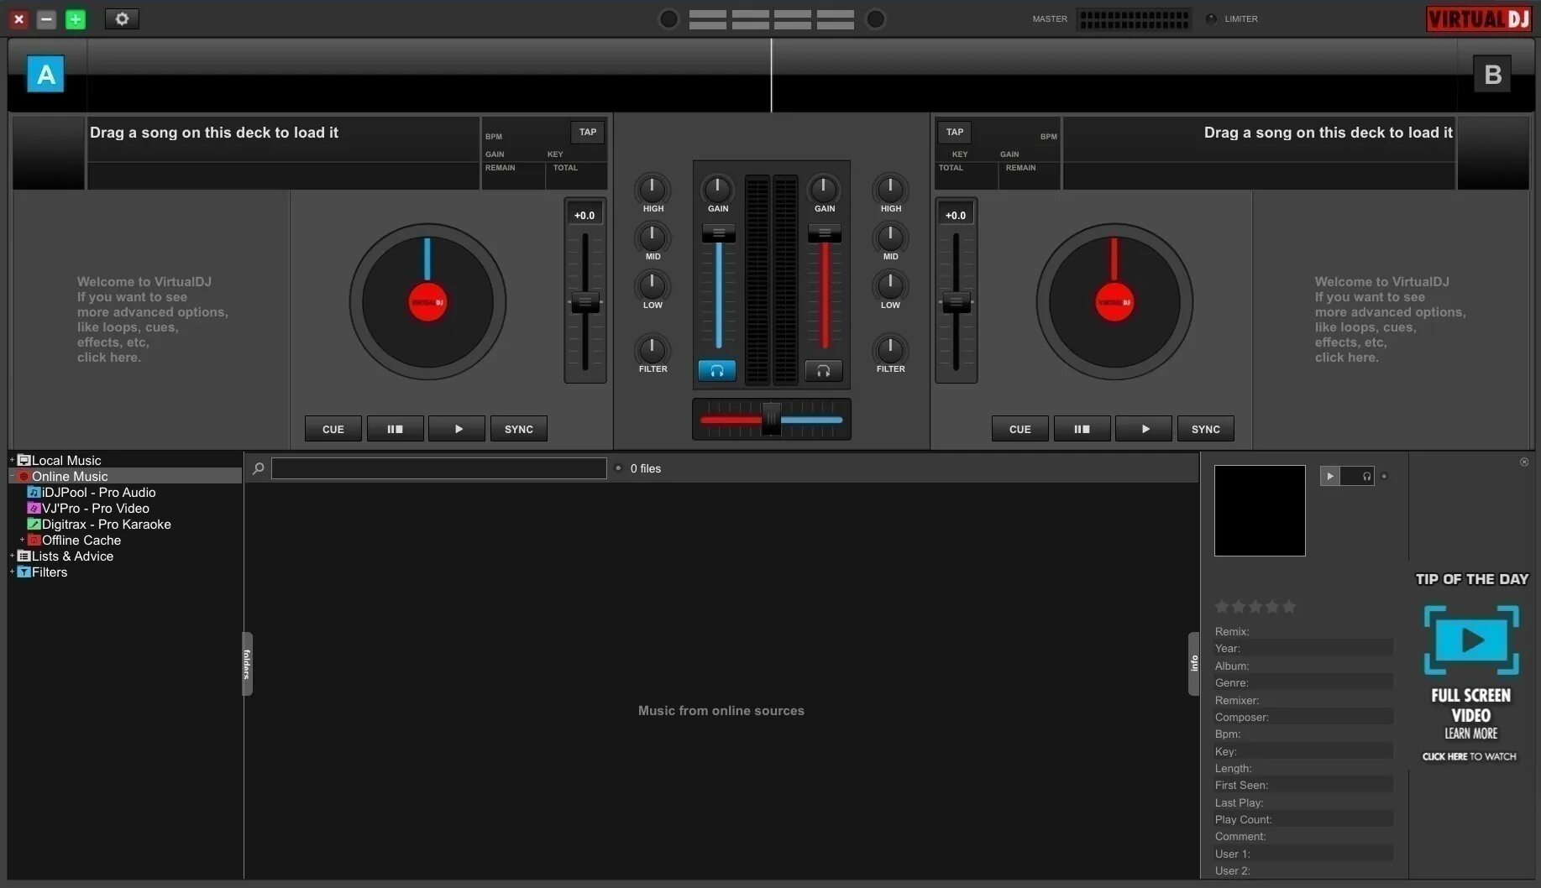Click the song search field
The image size is (1541, 888).
pyautogui.click(x=438, y=468)
